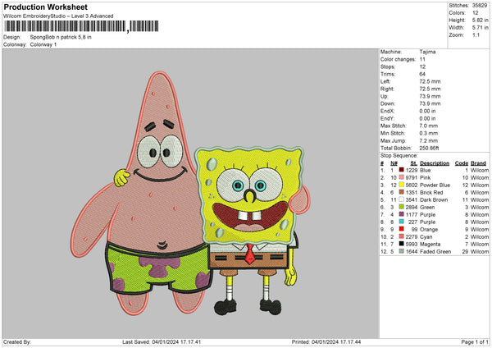The height and width of the screenshot is (348, 492).
Task: Click the 'EndX:' label
Action: pos(387,111)
